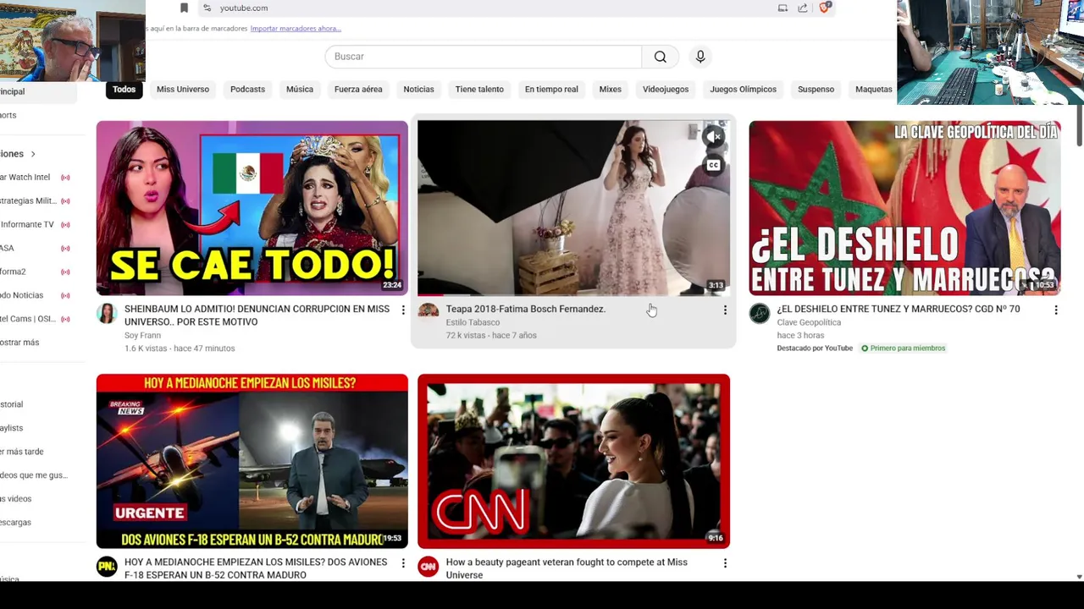Click youtube.com address bar URL
The image size is (1084, 609).
pos(244,8)
